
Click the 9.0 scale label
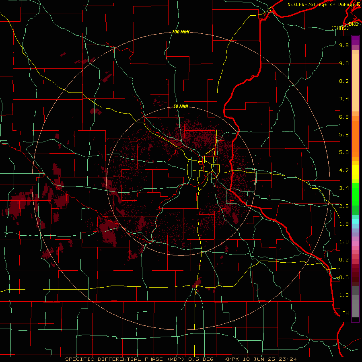(344, 63)
